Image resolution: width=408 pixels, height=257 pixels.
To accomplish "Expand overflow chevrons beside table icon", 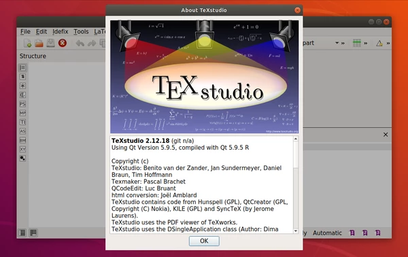I will pos(366,44).
